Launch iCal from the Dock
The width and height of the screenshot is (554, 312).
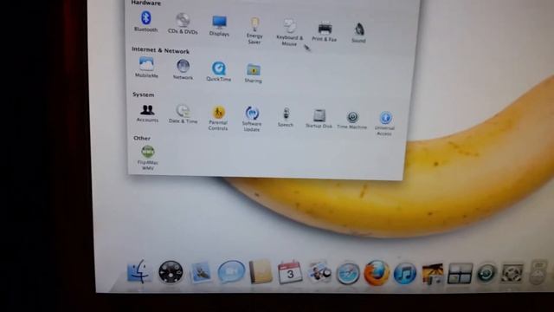[x=290, y=273]
